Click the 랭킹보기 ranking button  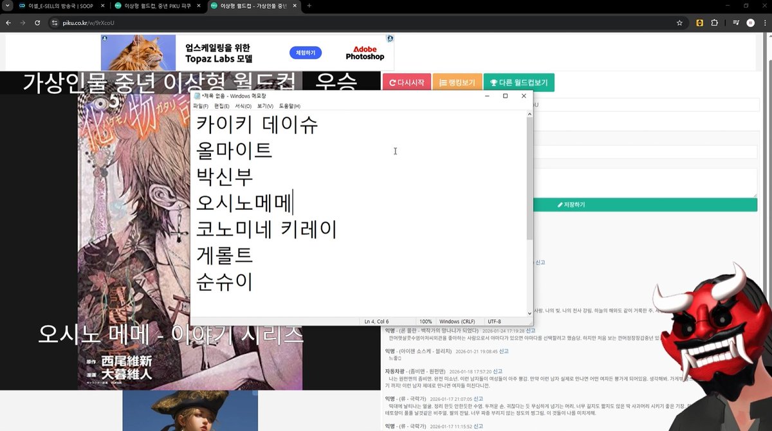coord(457,82)
